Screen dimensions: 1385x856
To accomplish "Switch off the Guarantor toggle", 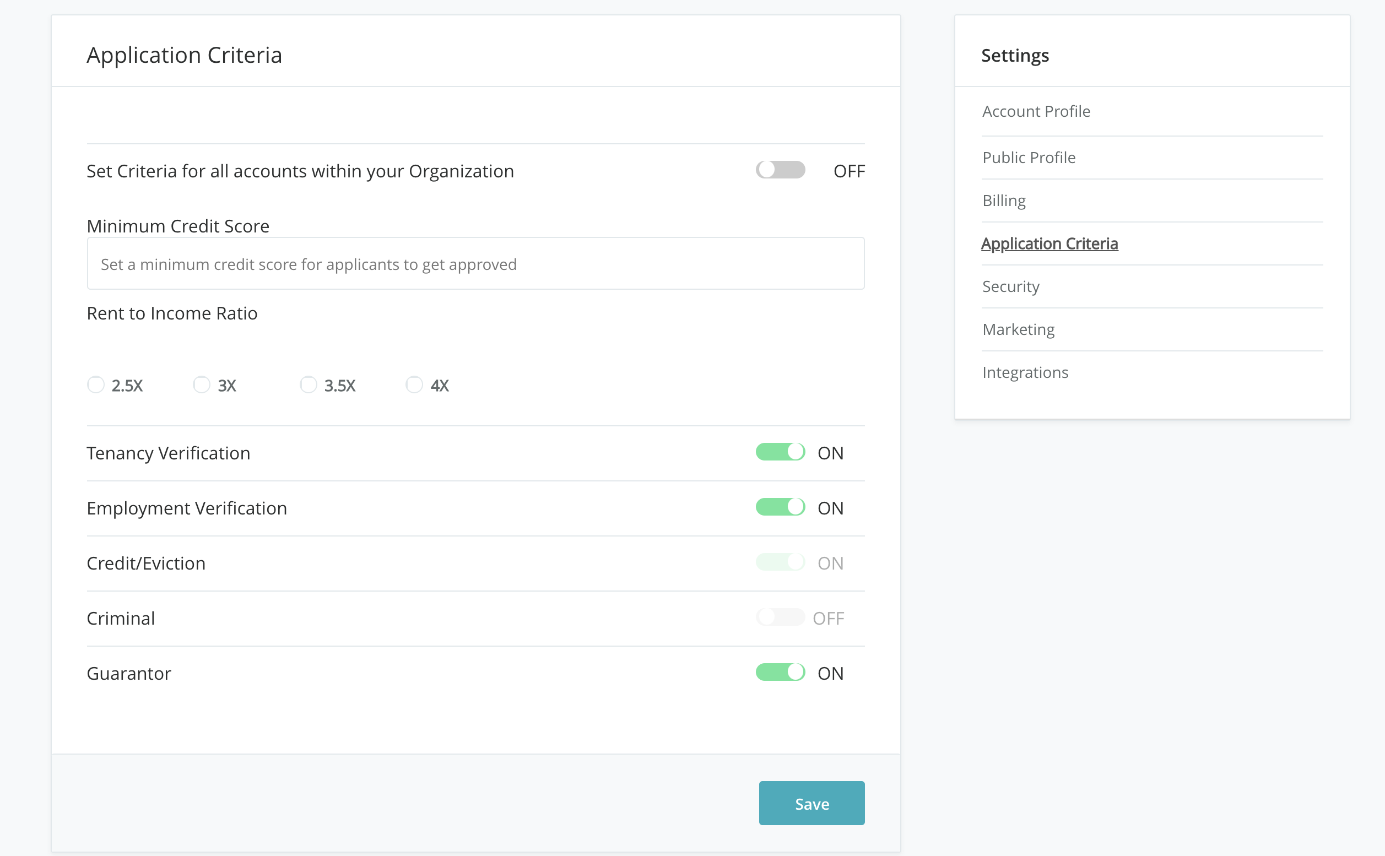I will [x=780, y=672].
